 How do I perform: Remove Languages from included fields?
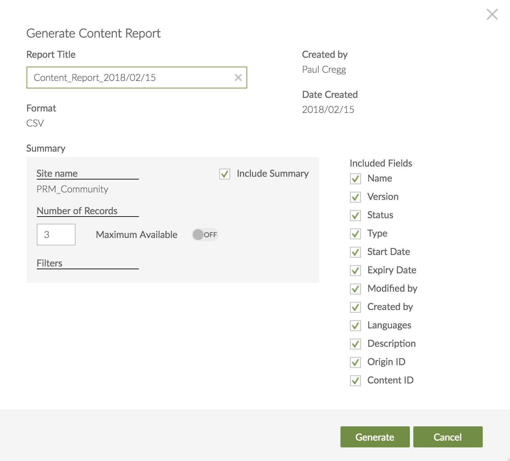(x=355, y=326)
